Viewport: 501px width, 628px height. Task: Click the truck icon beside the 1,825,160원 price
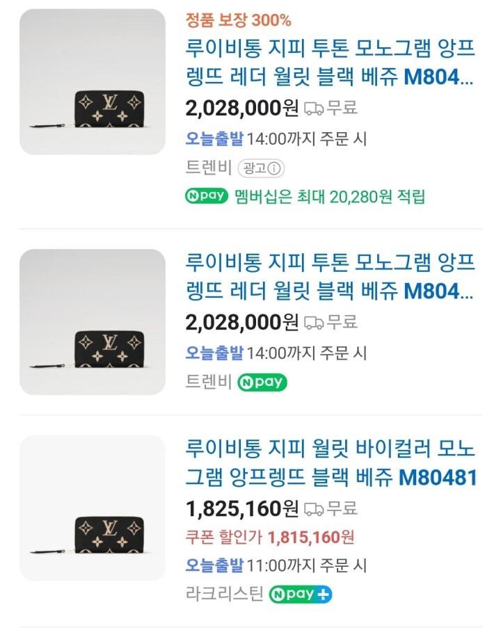click(314, 510)
